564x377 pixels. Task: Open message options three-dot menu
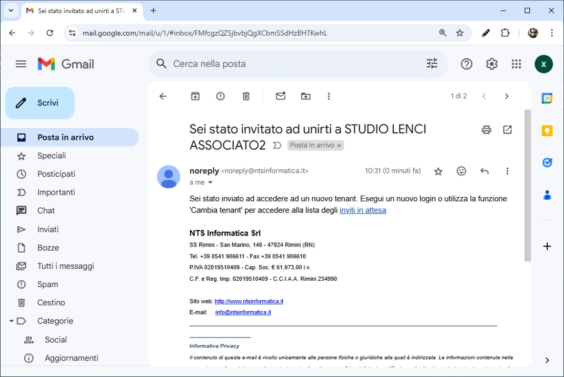coord(507,171)
